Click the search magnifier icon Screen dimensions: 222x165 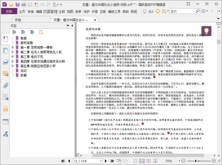tap(198, 11)
